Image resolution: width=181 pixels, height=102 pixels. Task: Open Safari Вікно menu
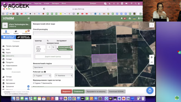[64, 3]
